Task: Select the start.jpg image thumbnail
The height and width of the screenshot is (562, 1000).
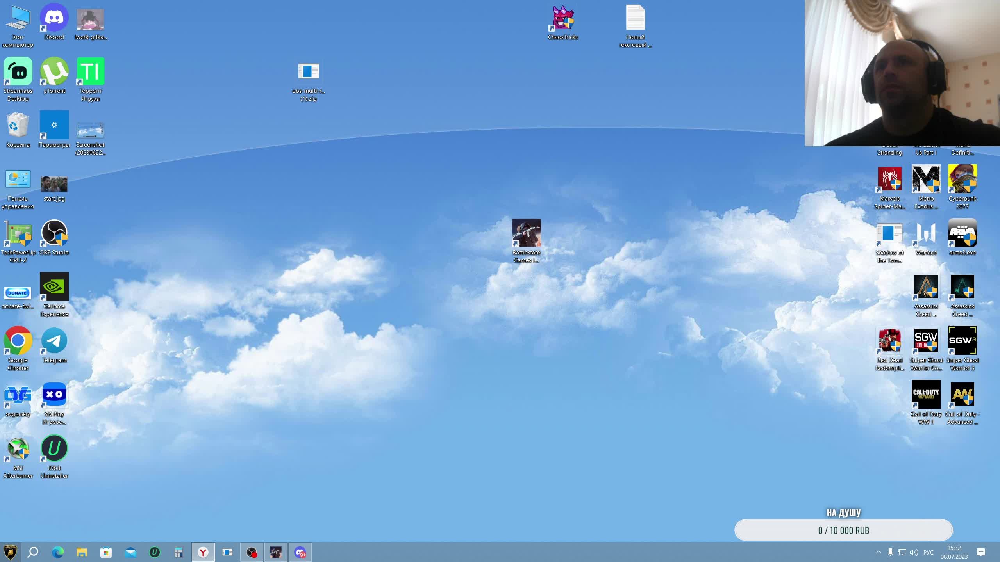Action: tap(54, 184)
